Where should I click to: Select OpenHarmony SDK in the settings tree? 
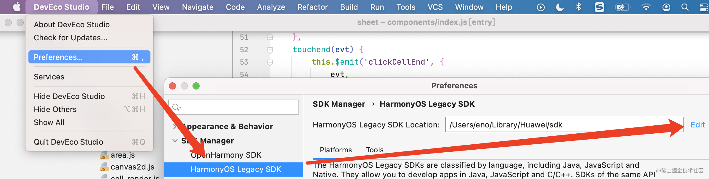(x=226, y=155)
